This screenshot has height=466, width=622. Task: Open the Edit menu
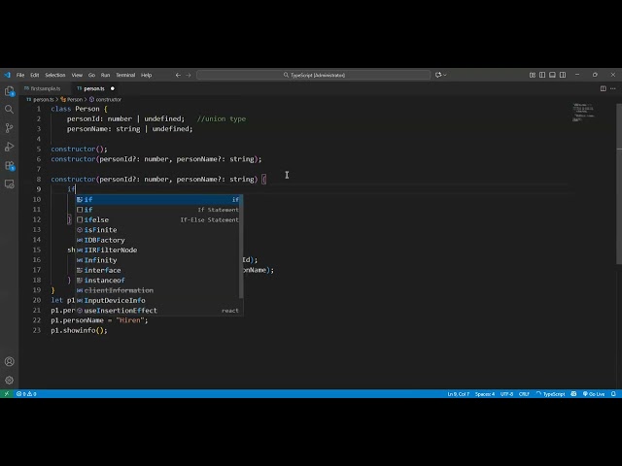35,75
